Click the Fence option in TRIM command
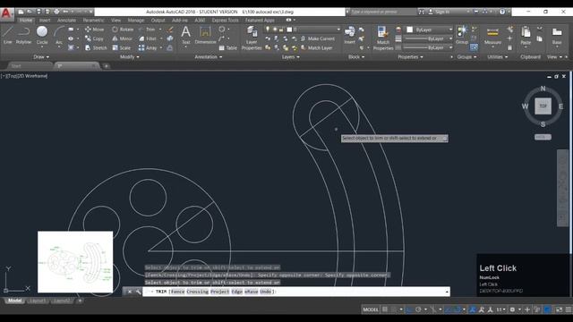Screen dimensions: 573x322 [x=177, y=292]
